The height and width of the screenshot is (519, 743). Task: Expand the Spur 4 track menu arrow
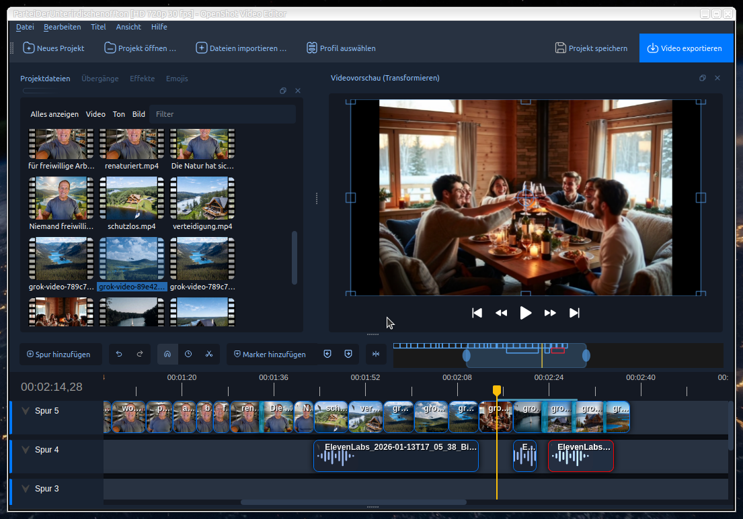pos(26,450)
